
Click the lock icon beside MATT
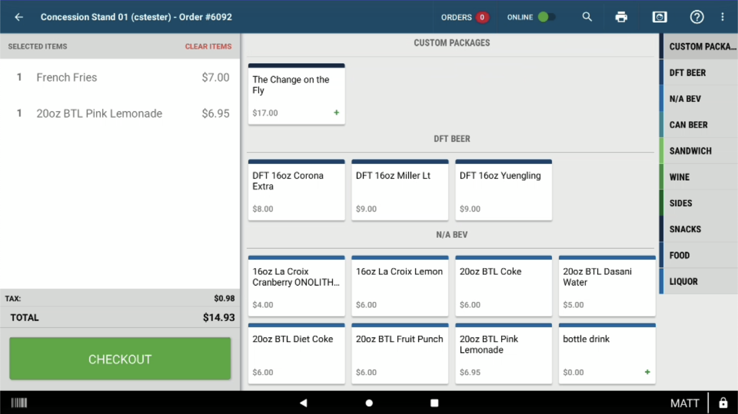(x=723, y=403)
